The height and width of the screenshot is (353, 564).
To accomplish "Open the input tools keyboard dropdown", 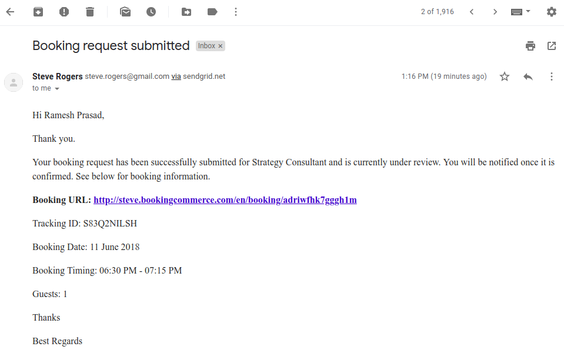I will coord(520,12).
